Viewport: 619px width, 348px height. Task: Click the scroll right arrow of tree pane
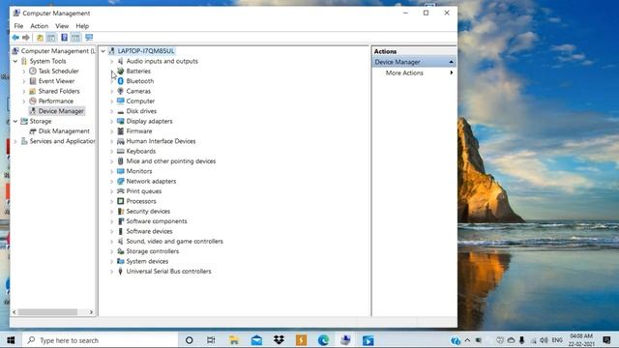pos(91,312)
